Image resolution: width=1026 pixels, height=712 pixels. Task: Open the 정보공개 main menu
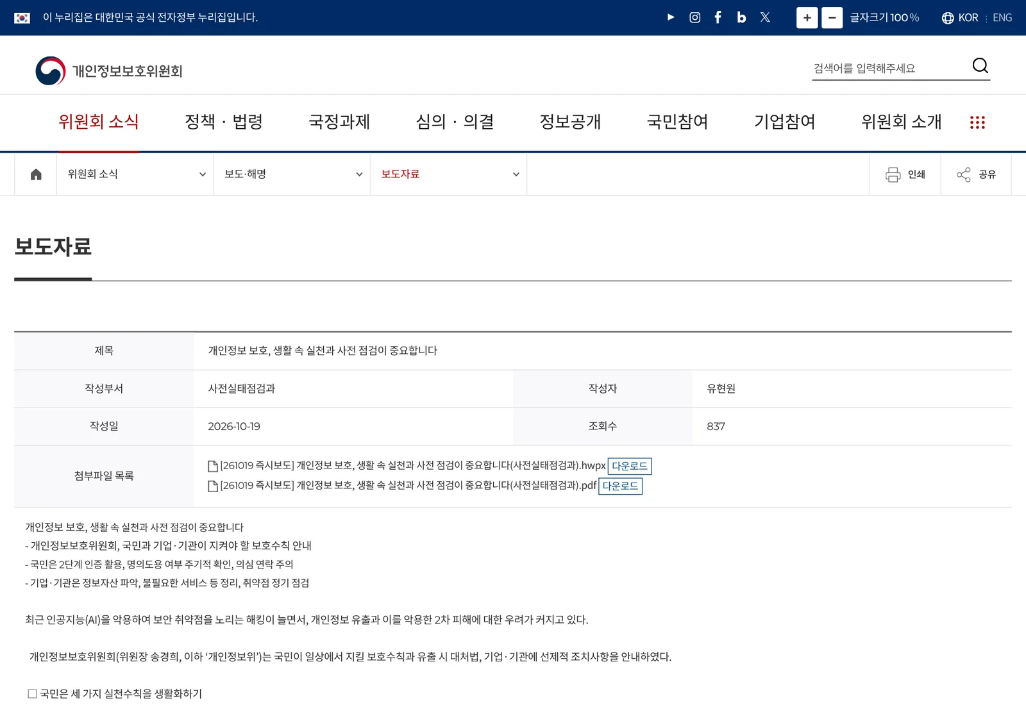[x=570, y=122]
